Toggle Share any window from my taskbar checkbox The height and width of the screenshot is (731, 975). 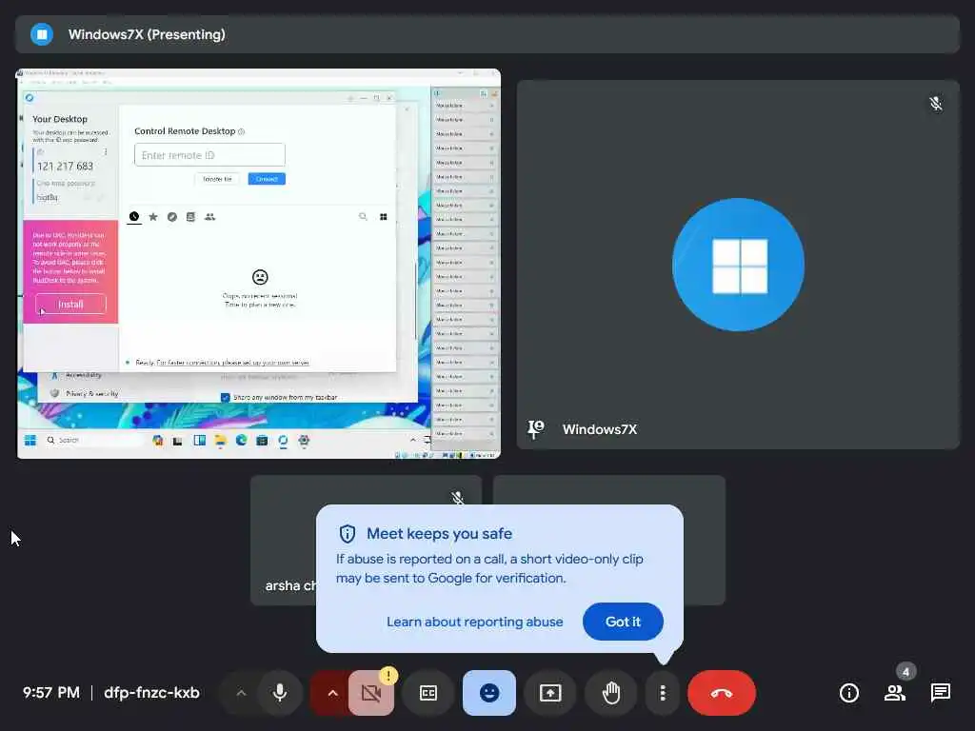(225, 397)
